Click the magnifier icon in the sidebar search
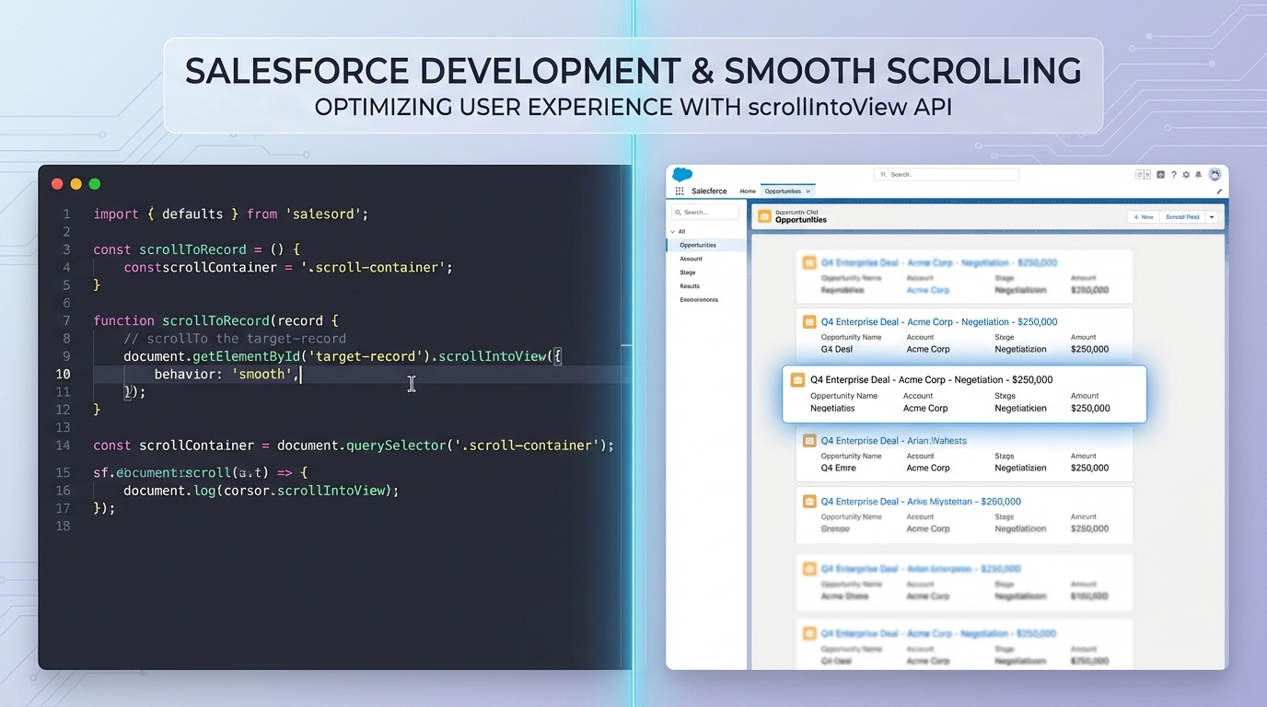This screenshot has width=1267, height=707. click(679, 212)
